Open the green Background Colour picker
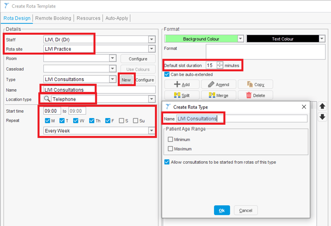The image size is (331, 226). click(204, 39)
